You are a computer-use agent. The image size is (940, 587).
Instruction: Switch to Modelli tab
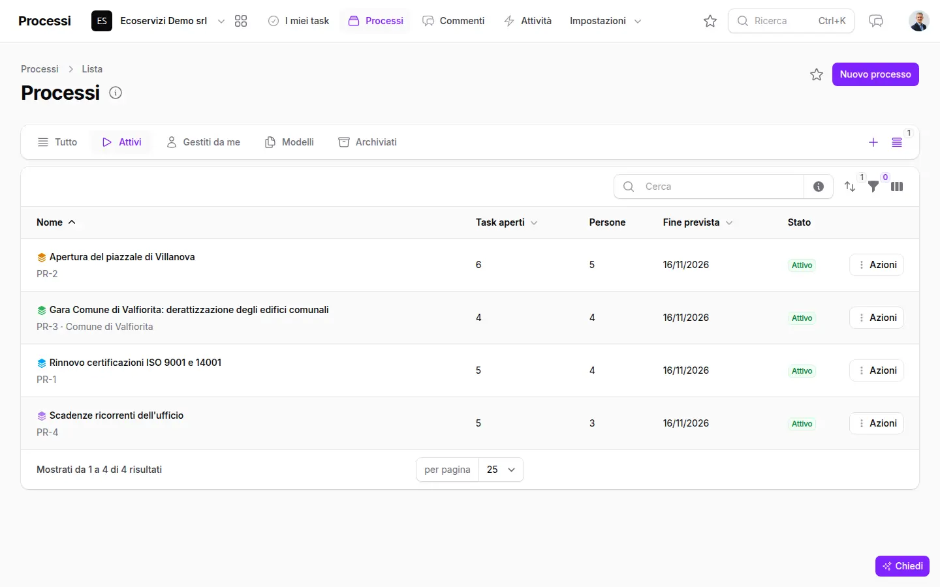click(x=289, y=142)
